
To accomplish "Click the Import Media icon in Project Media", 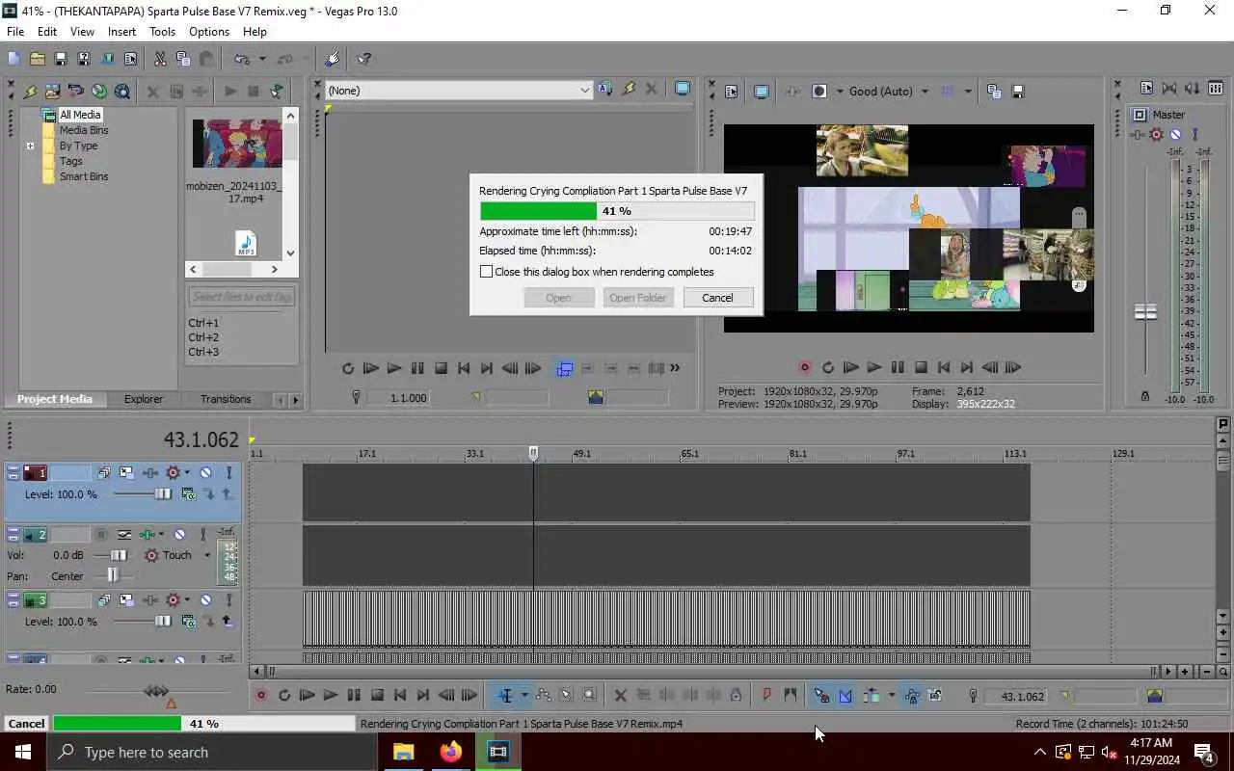I will tap(52, 92).
